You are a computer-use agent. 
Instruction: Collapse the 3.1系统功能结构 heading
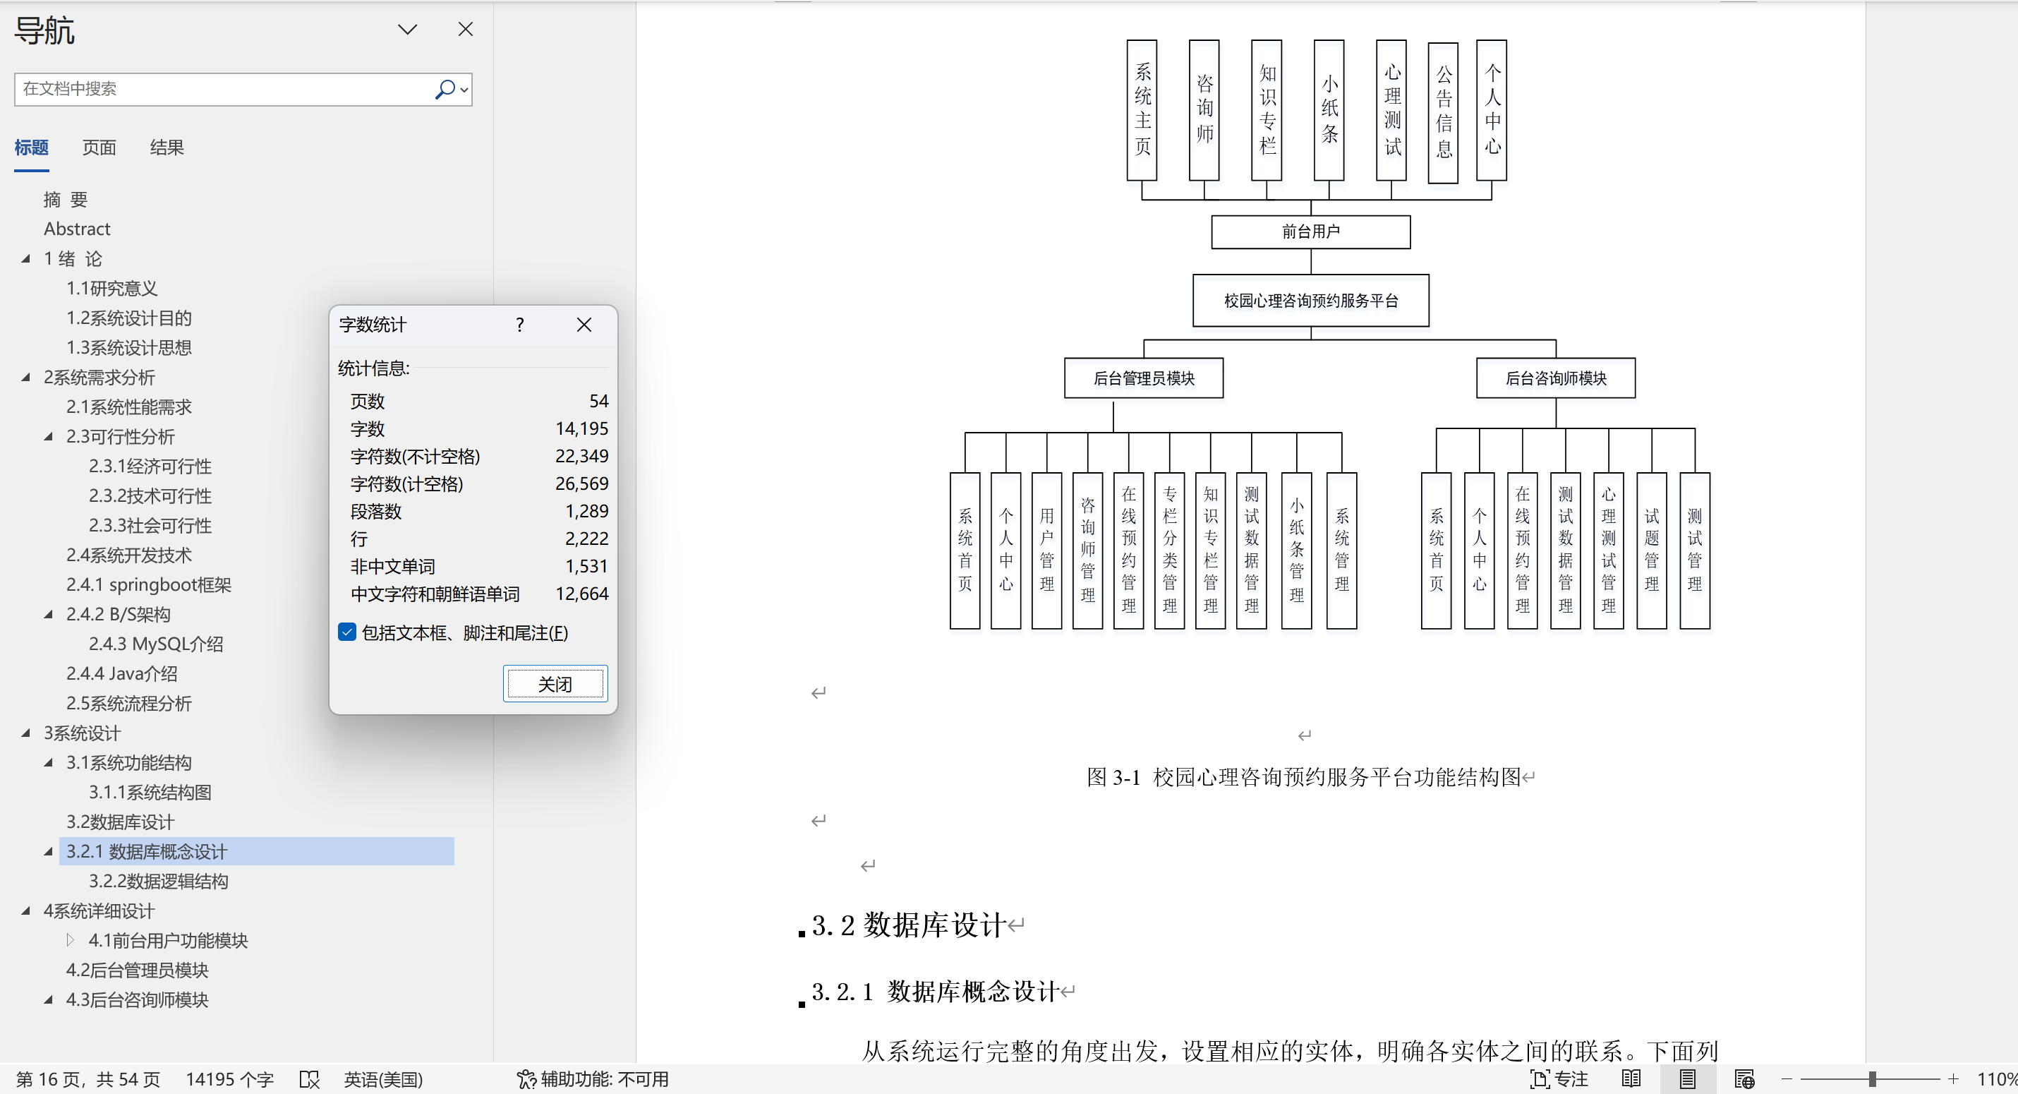tap(49, 762)
